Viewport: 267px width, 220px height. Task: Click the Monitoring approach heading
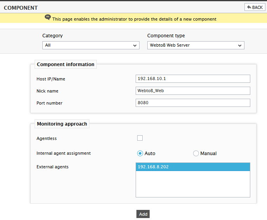62,124
